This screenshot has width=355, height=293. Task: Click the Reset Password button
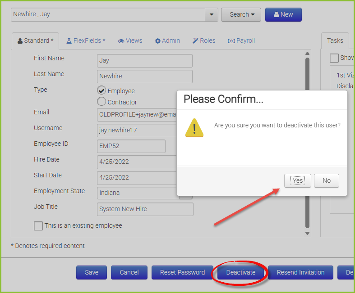pyautogui.click(x=182, y=272)
